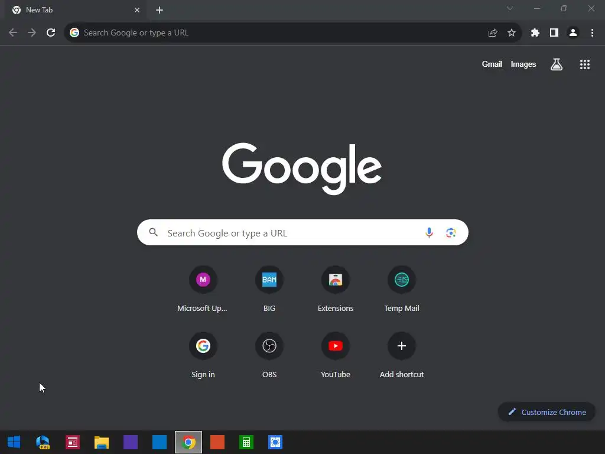This screenshot has width=605, height=454.
Task: Click the magnifier icon in search box
Action: click(154, 232)
